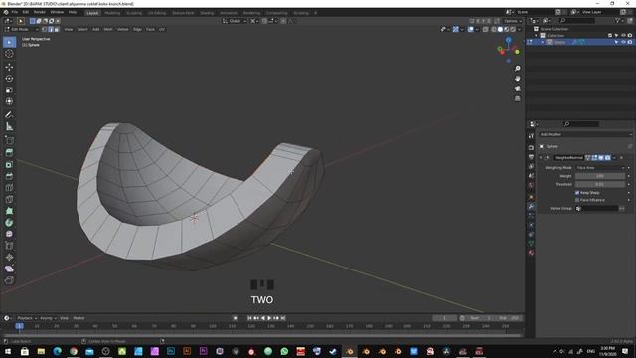Toggle the camera view icon
The image size is (636, 358).
point(517,89)
